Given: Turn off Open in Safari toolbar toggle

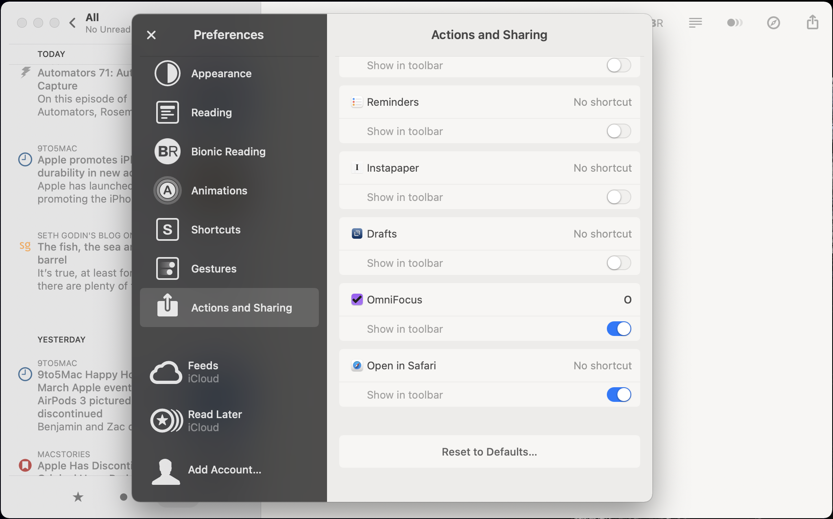Looking at the screenshot, I should (619, 395).
